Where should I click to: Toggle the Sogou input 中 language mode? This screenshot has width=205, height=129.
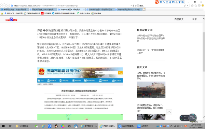(161, 2)
